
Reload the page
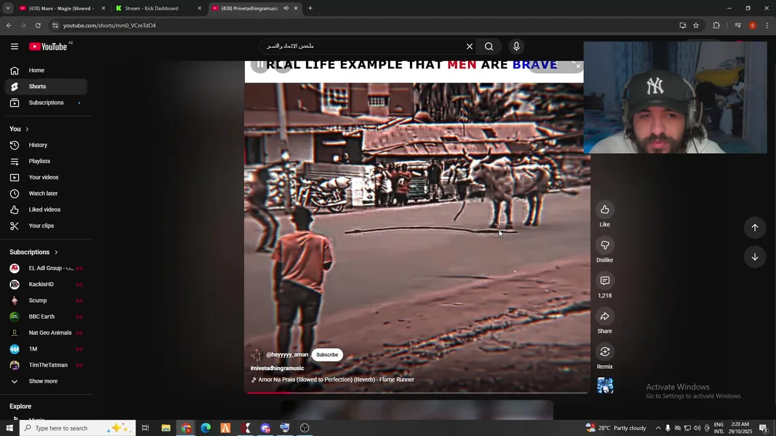coord(38,25)
